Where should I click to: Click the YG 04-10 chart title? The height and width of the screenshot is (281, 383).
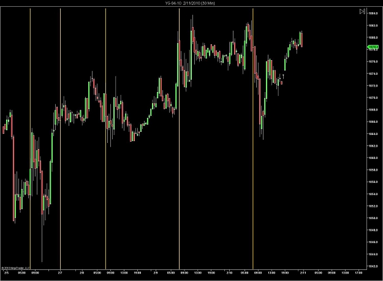[x=190, y=3]
